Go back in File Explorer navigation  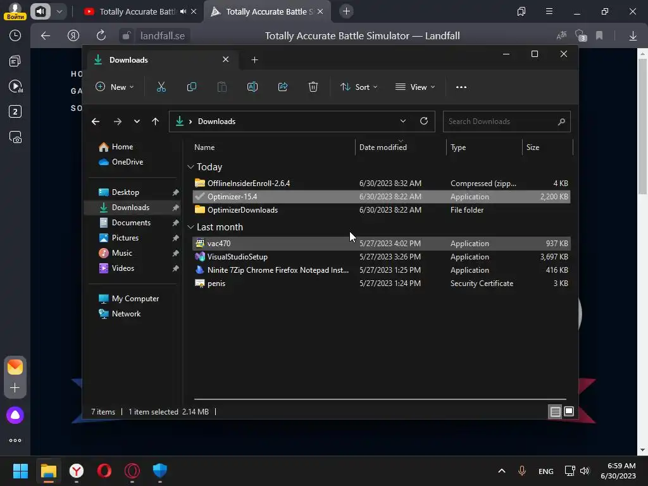[96, 121]
